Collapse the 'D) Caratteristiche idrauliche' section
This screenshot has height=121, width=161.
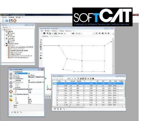(x=14, y=89)
